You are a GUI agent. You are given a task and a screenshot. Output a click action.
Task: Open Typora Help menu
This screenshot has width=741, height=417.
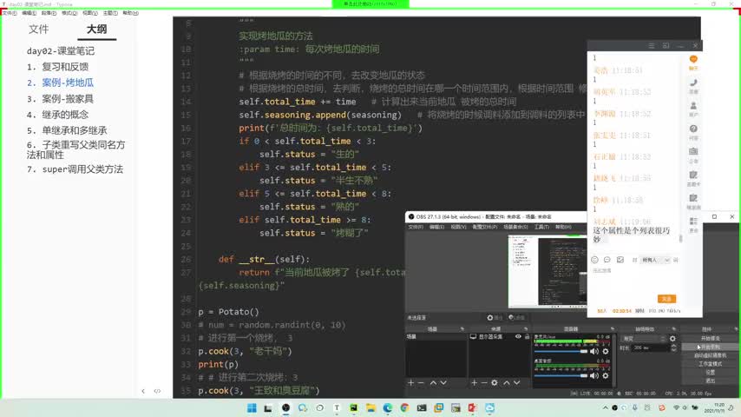130,13
